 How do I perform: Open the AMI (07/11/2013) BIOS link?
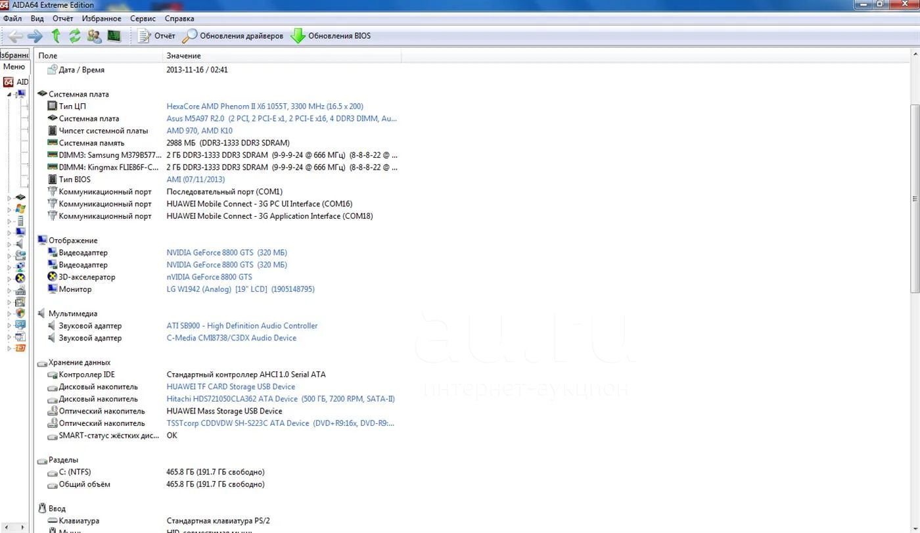(196, 179)
